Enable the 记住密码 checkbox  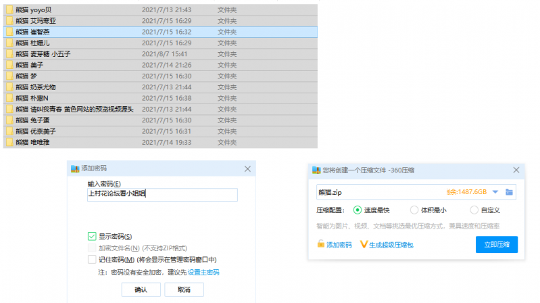(x=92, y=259)
